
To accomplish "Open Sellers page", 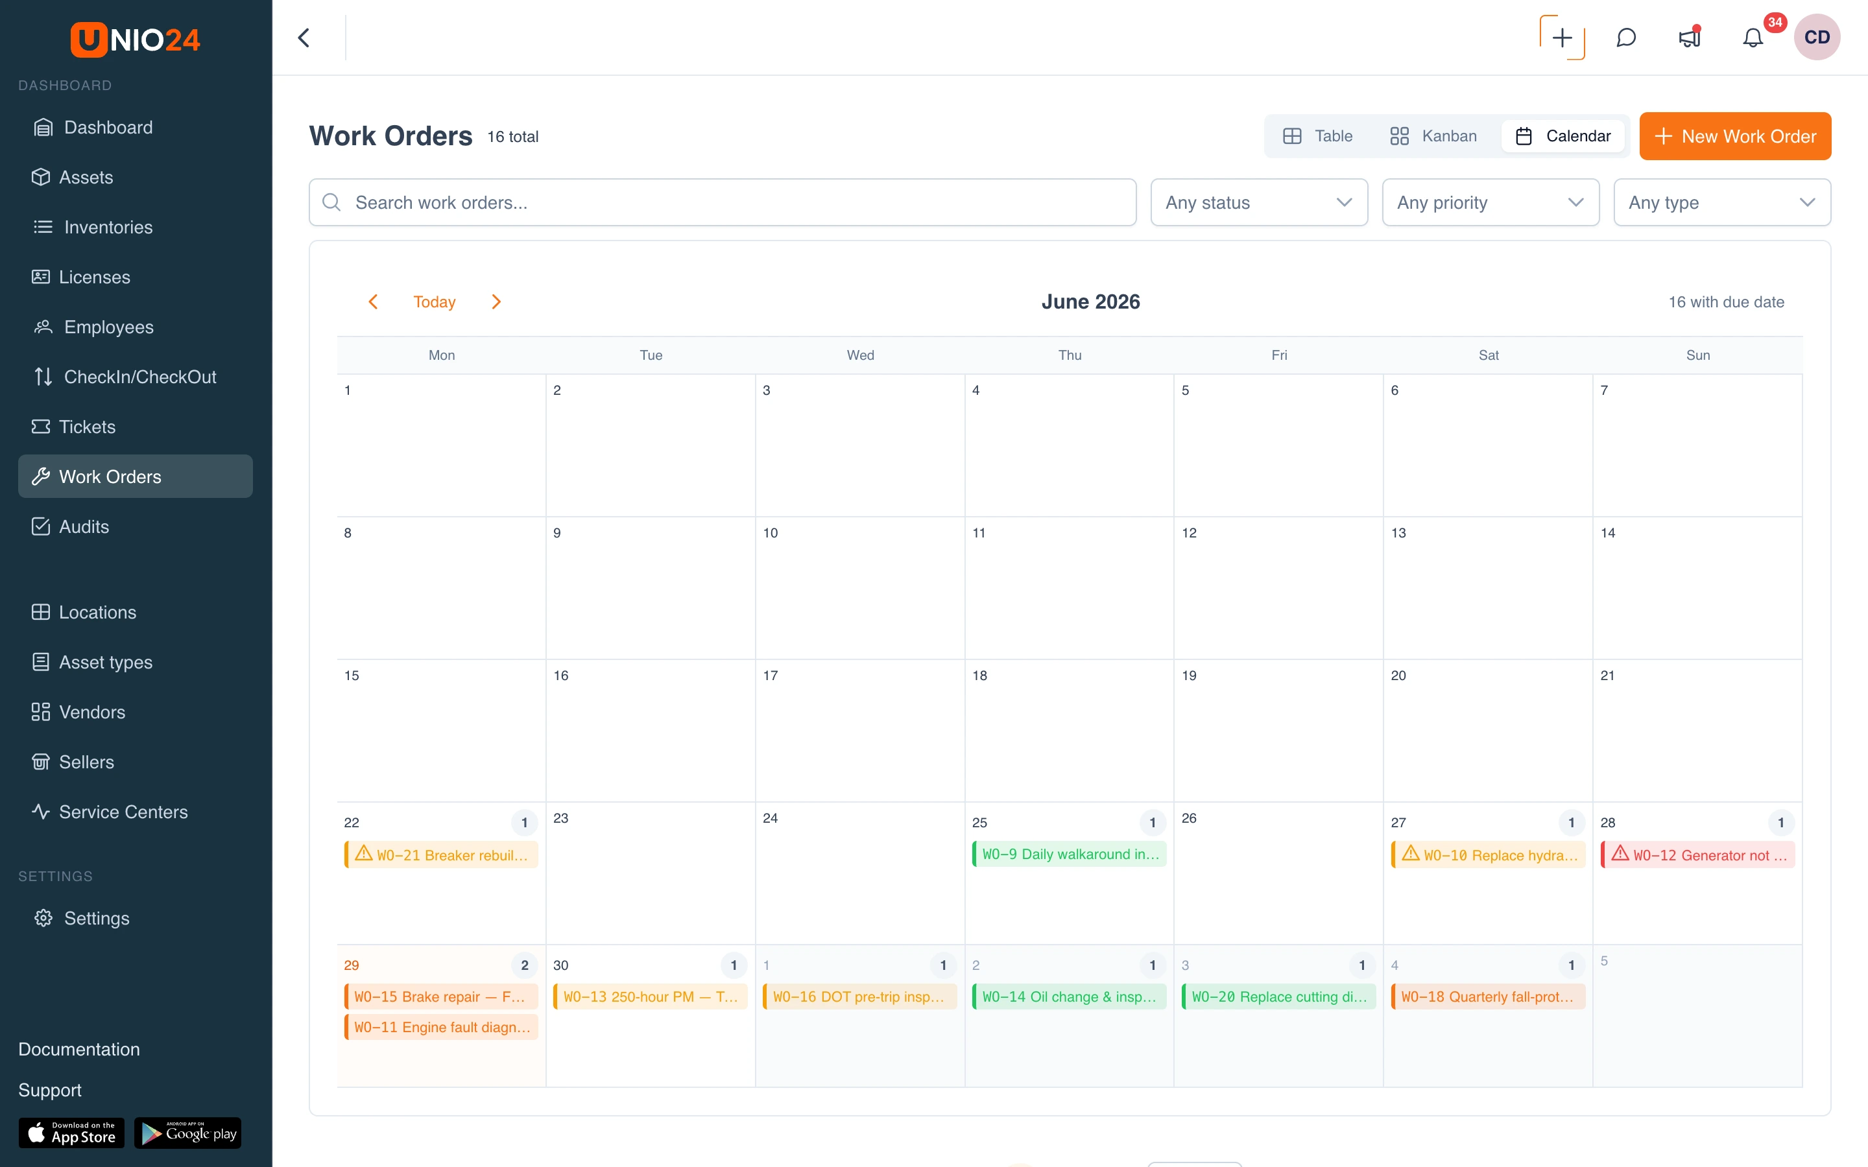I will [x=135, y=762].
